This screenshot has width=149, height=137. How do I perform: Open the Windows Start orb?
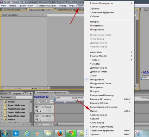tap(5, 133)
